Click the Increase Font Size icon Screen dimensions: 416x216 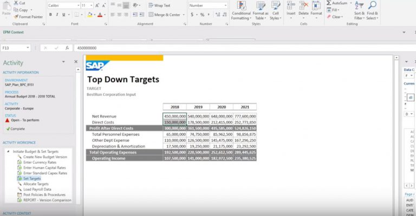(97, 5)
